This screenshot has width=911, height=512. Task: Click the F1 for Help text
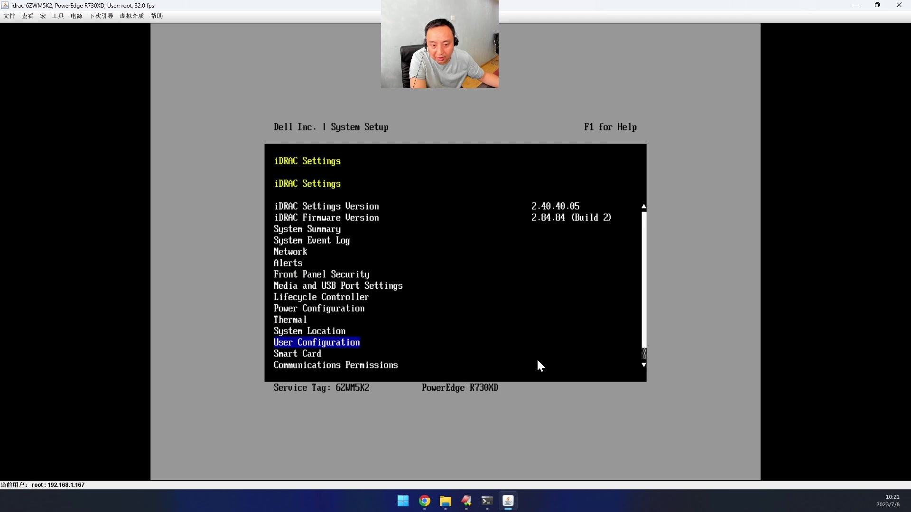(610, 127)
